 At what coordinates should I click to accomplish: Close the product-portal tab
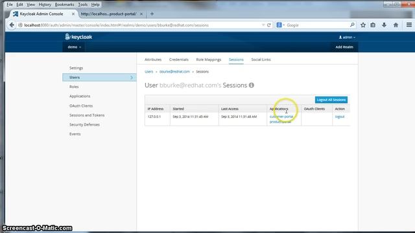point(141,14)
